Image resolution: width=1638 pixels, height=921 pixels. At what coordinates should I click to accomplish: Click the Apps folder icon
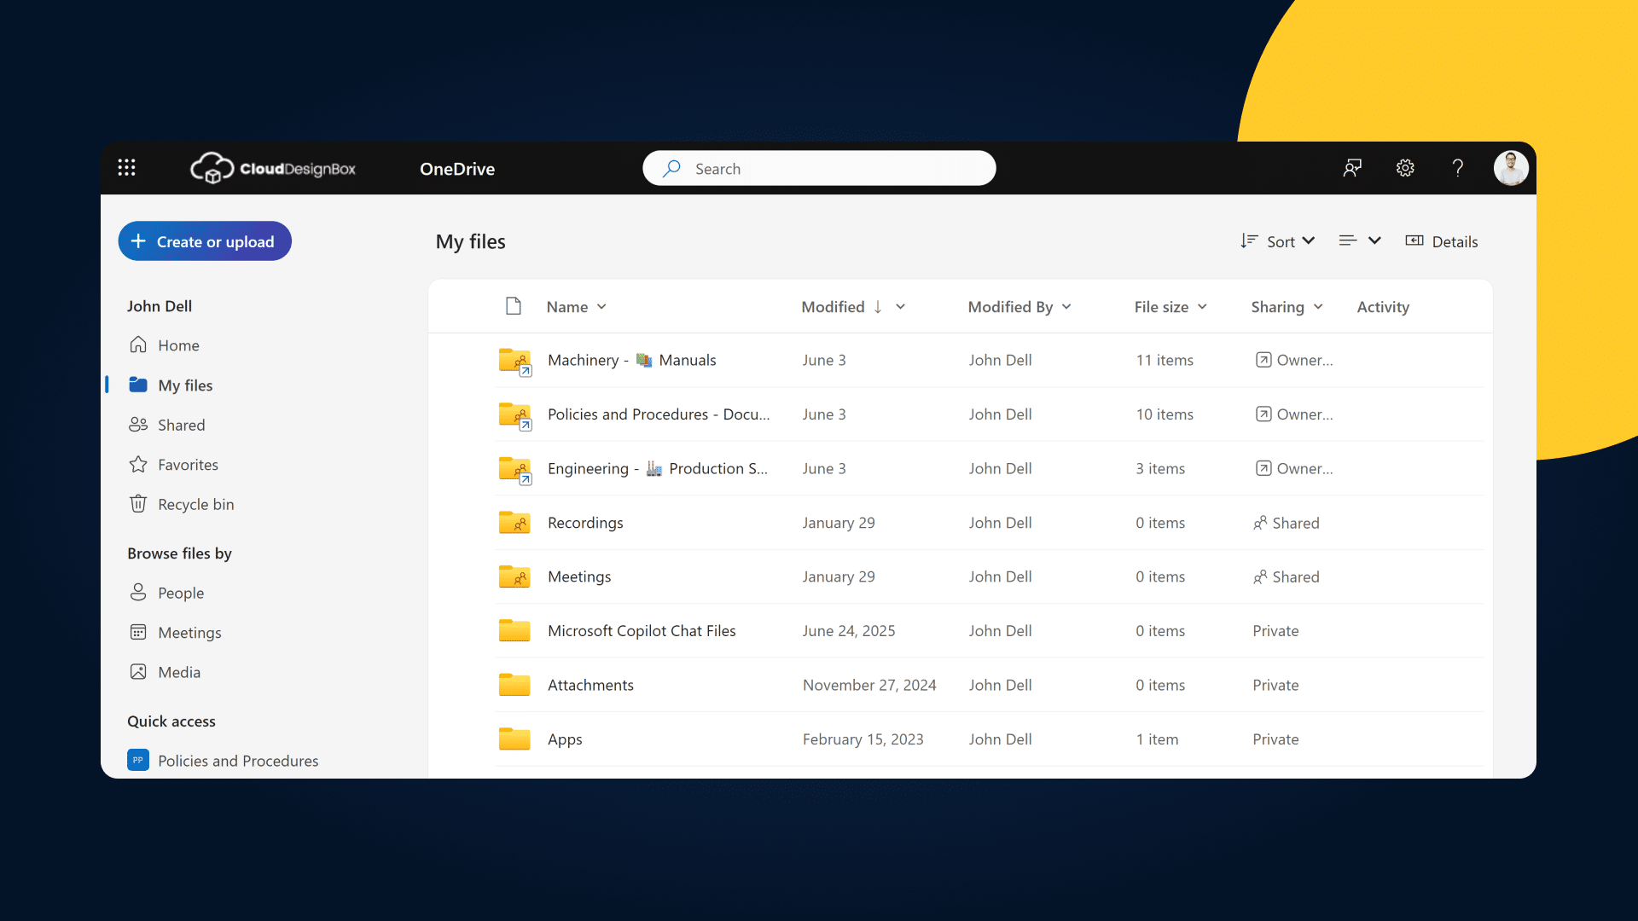tap(514, 739)
